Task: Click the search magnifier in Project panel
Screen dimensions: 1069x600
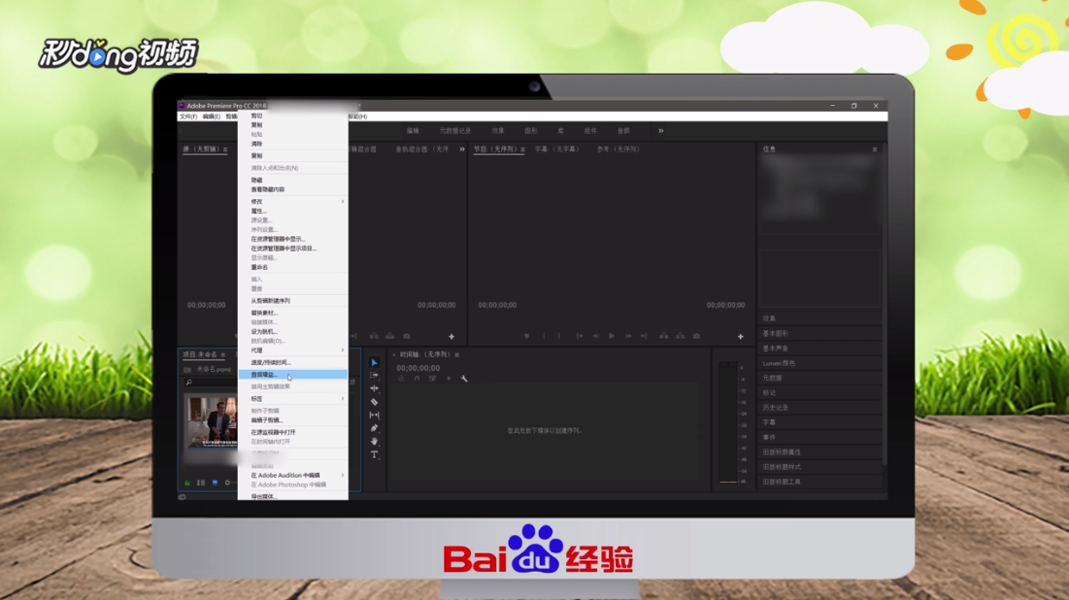Action: tap(189, 383)
